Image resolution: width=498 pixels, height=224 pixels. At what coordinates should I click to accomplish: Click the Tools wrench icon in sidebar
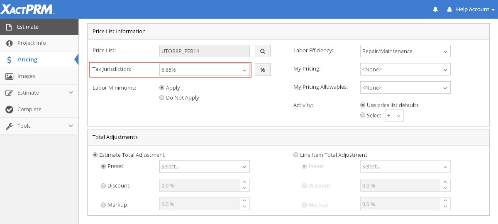point(9,126)
